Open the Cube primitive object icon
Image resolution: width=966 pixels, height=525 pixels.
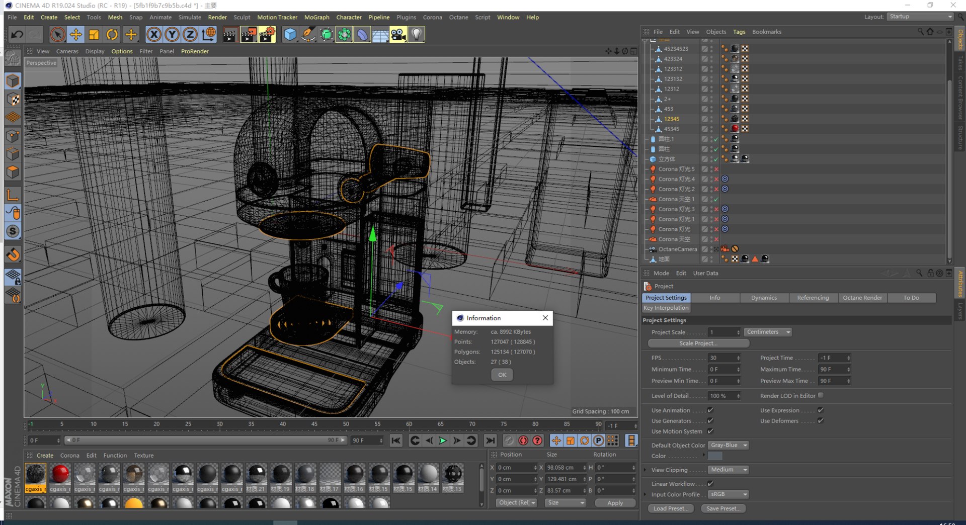coord(290,34)
